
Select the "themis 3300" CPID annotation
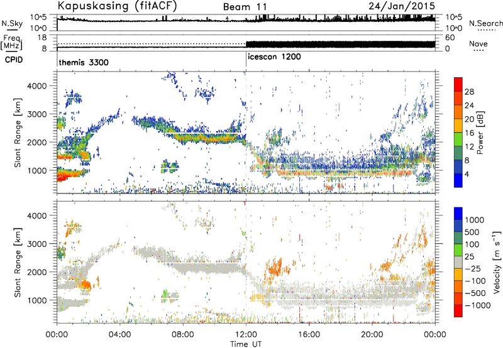pyautogui.click(x=84, y=62)
